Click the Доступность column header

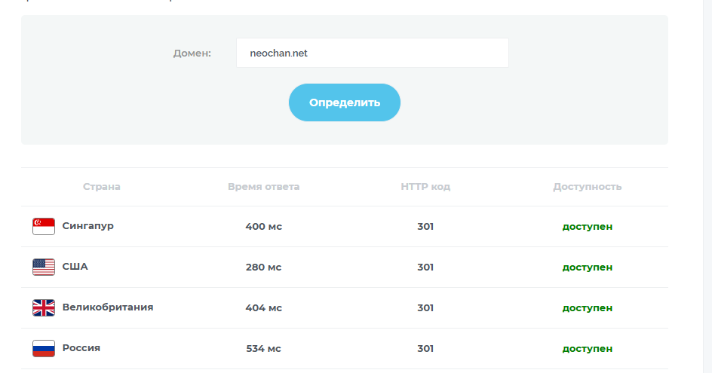587,187
